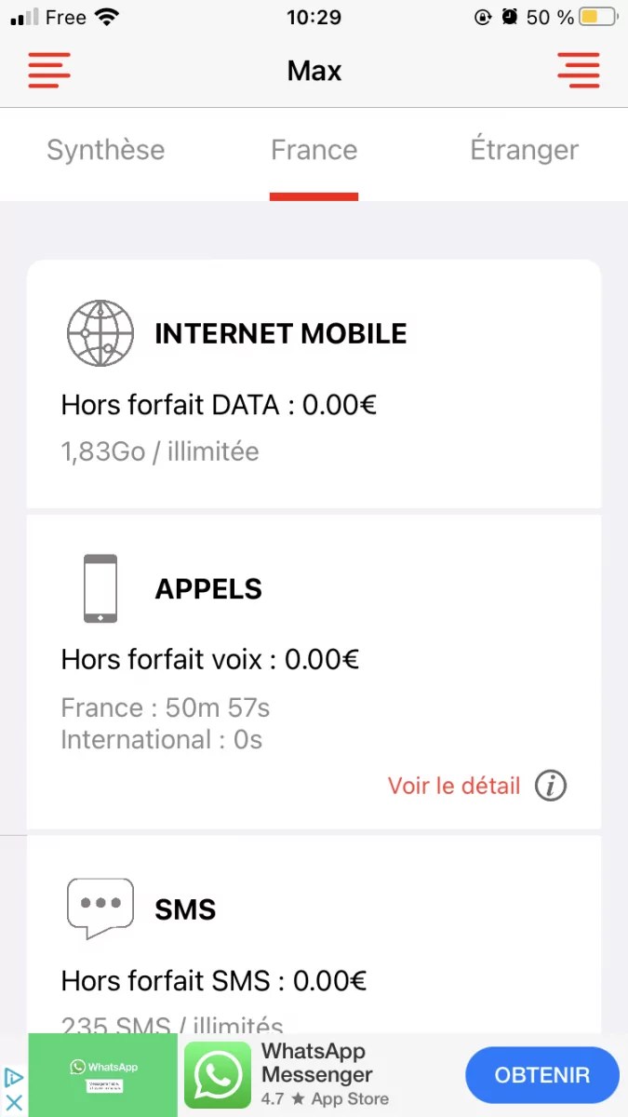Click the alarm clock status bar icon
Viewport: 628px width, 1117px height.
click(507, 17)
